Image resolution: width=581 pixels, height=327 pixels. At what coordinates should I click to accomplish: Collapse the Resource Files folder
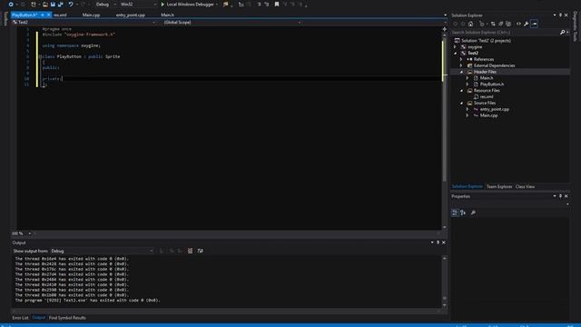pyautogui.click(x=461, y=91)
